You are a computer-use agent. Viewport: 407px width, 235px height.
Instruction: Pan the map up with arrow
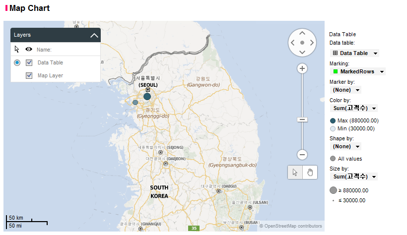click(302, 33)
